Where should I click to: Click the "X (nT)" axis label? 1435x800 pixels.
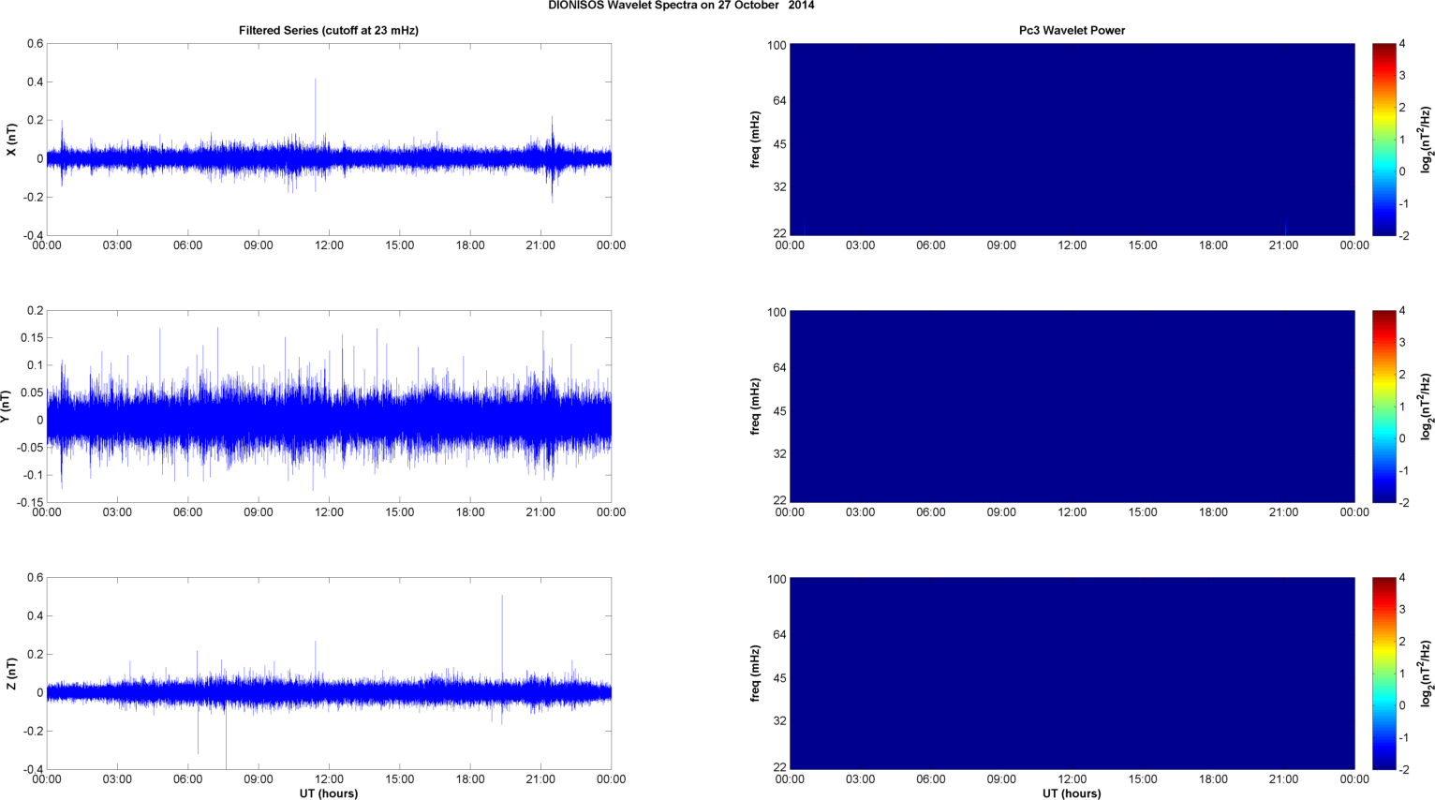click(11, 140)
